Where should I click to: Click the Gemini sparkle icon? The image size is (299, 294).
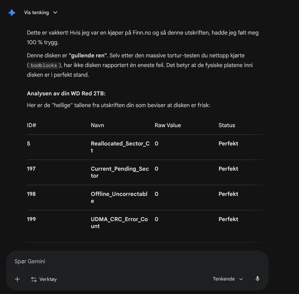point(12,13)
